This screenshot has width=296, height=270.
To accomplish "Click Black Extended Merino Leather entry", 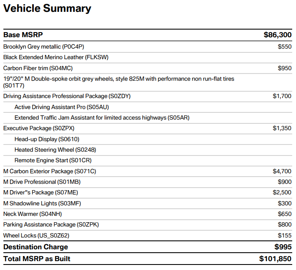I will tap(56, 57).
